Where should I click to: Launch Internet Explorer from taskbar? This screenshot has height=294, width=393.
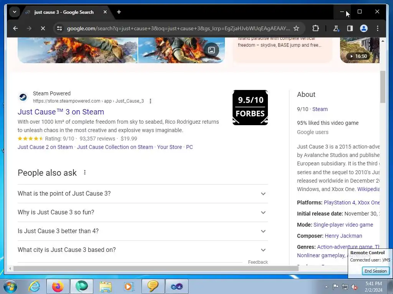coord(34,286)
